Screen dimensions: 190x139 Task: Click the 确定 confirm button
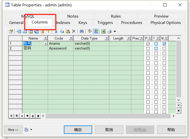point(78,130)
